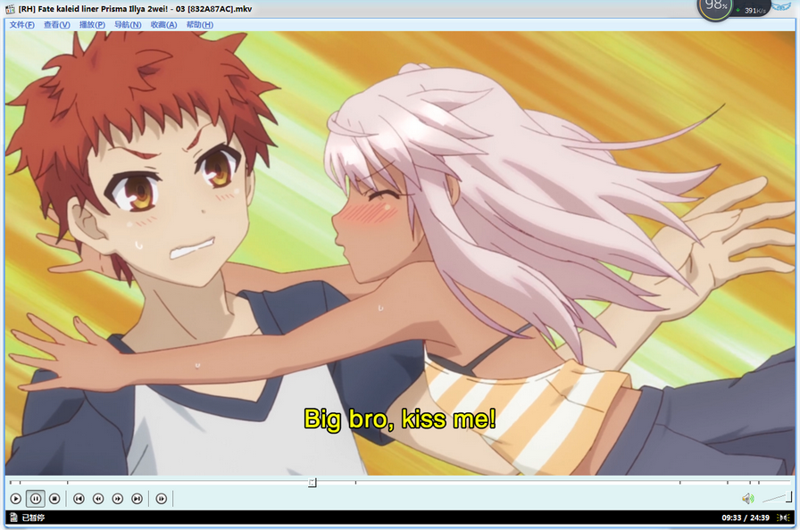
Task: Click the 09:33 / 24:39 time display
Action: (x=746, y=518)
